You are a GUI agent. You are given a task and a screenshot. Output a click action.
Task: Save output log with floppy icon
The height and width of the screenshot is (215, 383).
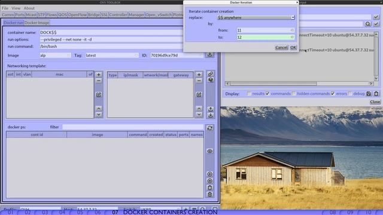click(369, 94)
